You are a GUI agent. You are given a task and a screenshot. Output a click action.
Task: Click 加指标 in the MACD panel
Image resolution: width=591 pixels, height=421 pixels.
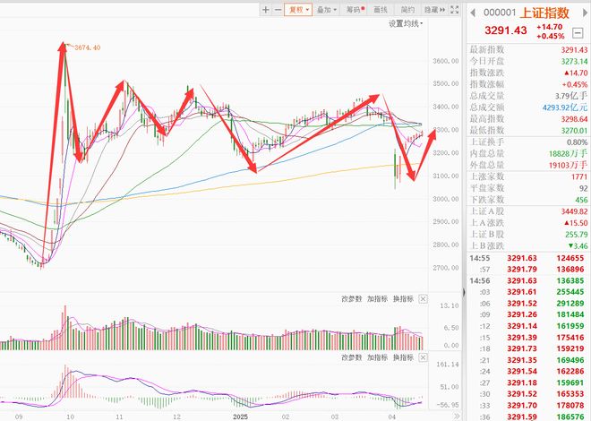[x=377, y=357]
